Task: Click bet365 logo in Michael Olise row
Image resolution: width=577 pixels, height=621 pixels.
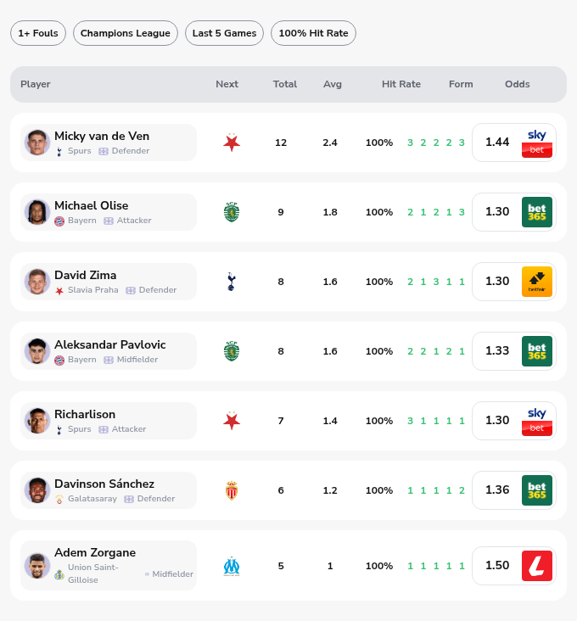Action: (537, 212)
